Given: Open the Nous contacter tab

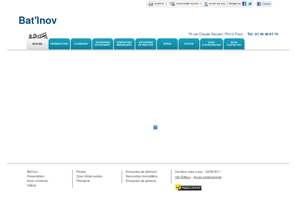Looking at the screenshot, I should tap(234, 44).
